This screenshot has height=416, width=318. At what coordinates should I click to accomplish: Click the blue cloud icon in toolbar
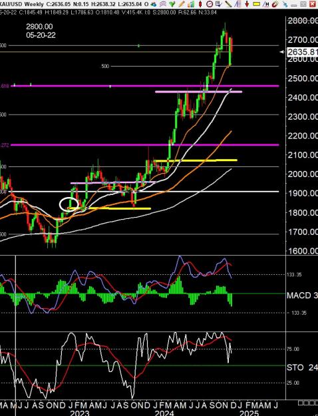pyautogui.click(x=154, y=4)
